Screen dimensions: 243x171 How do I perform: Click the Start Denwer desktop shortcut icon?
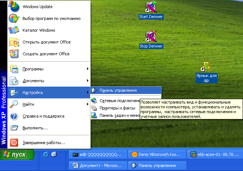tap(151, 7)
